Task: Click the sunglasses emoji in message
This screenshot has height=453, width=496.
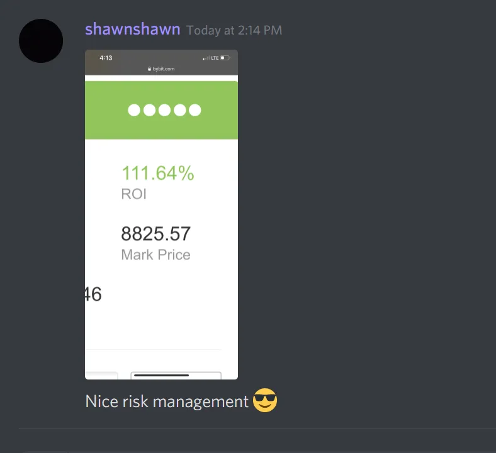Action: click(265, 400)
